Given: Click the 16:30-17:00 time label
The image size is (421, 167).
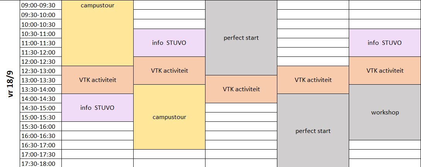Looking at the screenshot, I should tap(38, 145).
